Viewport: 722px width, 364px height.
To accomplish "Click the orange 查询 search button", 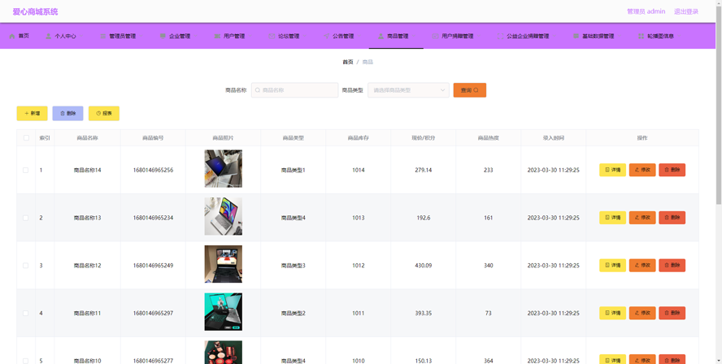I will pyautogui.click(x=470, y=90).
